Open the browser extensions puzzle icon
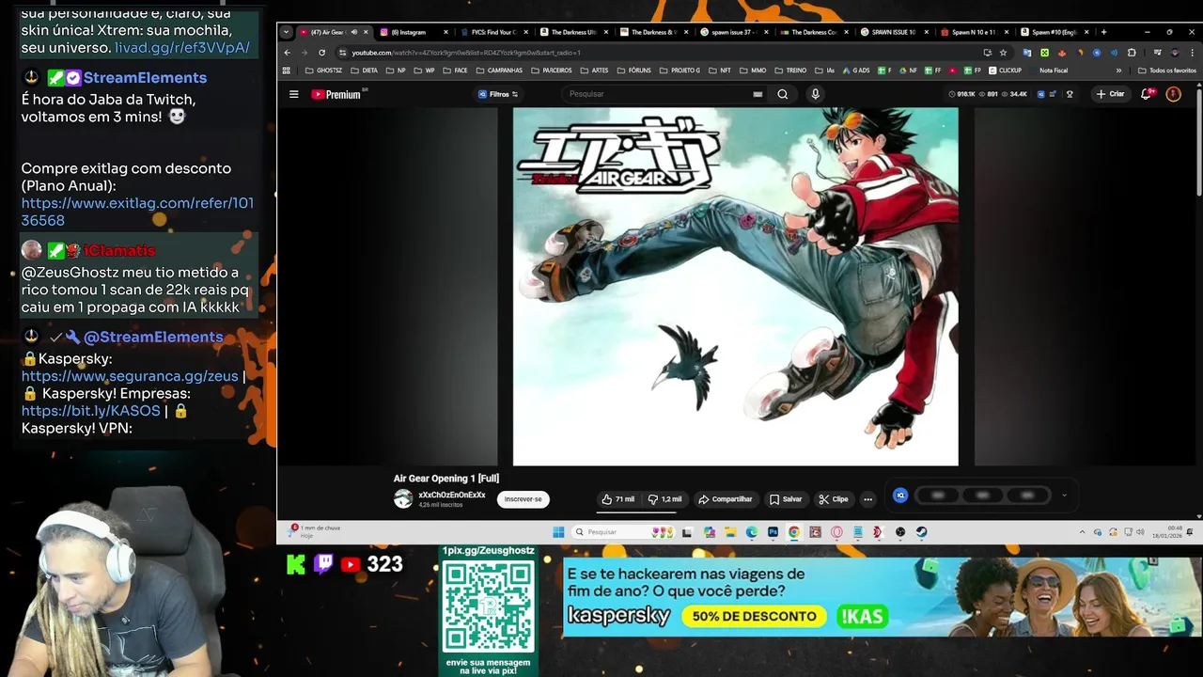The image size is (1203, 677). tap(1132, 53)
